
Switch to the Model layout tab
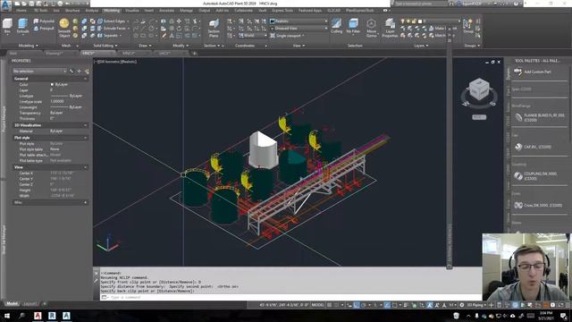pos(12,303)
